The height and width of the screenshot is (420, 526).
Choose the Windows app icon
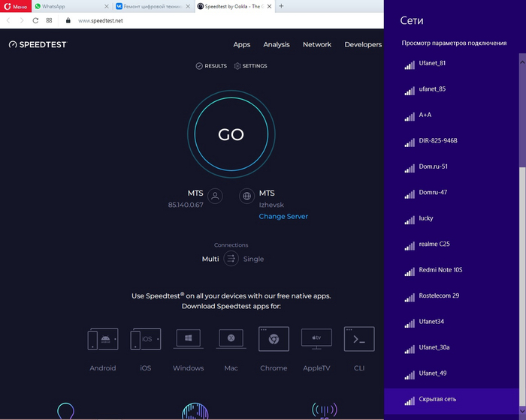[x=188, y=338]
